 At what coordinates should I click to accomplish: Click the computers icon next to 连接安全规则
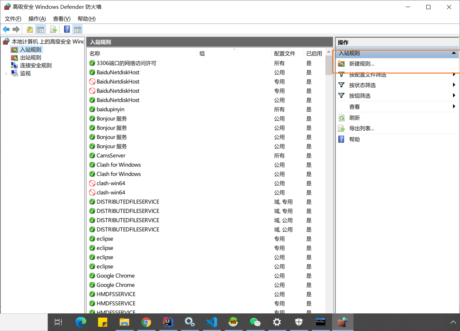click(14, 65)
